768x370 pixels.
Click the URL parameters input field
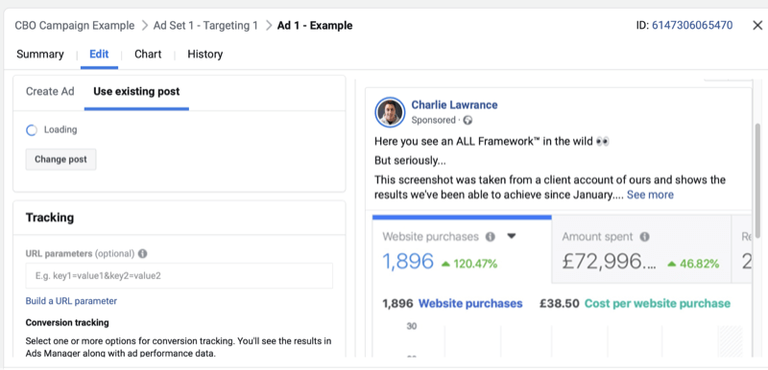pos(180,276)
